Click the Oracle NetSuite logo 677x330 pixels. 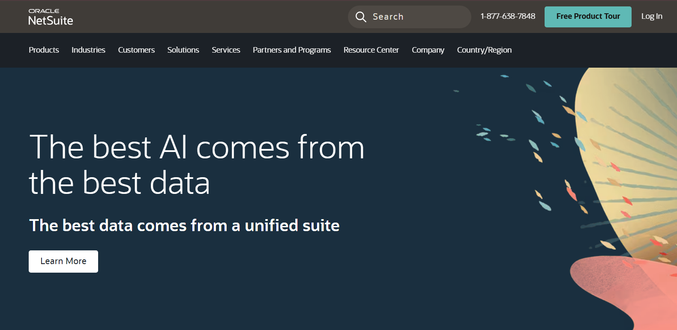51,17
